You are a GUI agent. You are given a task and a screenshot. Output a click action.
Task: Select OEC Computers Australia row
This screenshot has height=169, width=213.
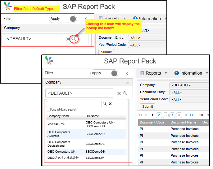coord(86,134)
